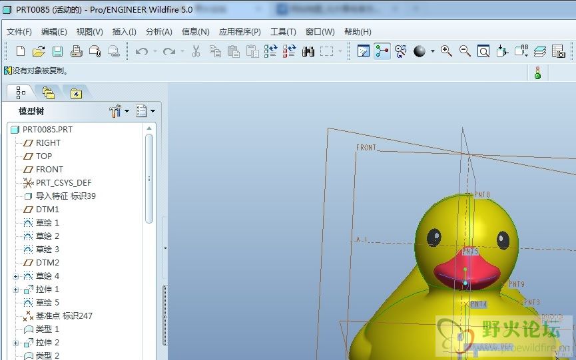Open Find tool with binoculars icon
The height and width of the screenshot is (360, 576).
[308, 51]
